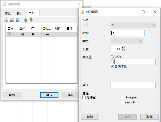This screenshot has width=161, height=122.
Task: Select the <au... default cell
Action: (47, 34)
